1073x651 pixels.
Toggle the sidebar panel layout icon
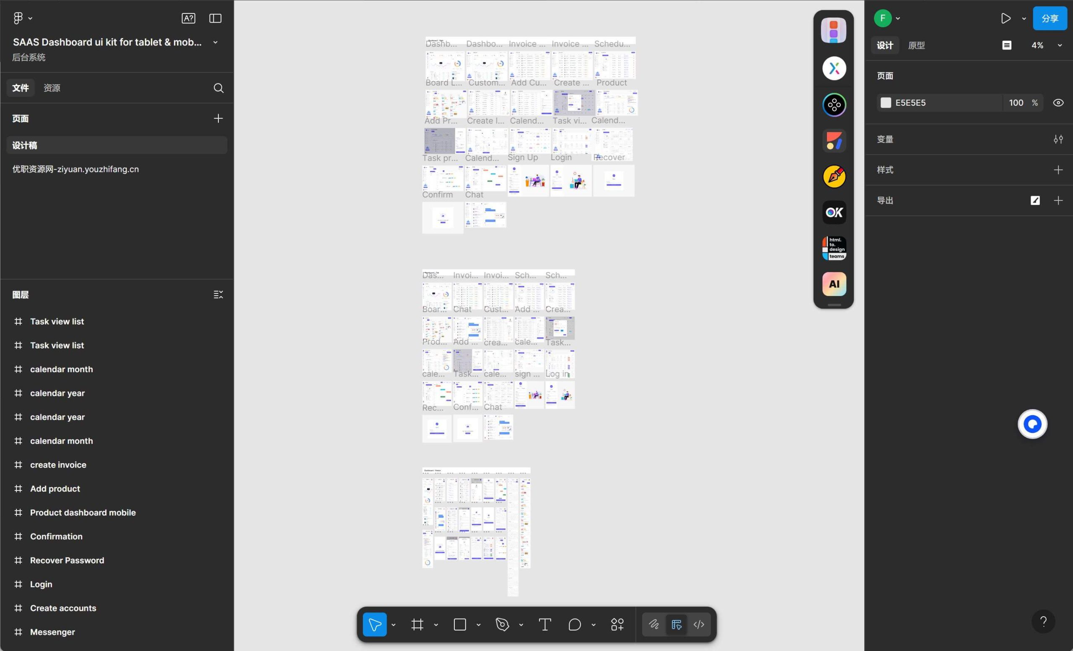pyautogui.click(x=215, y=18)
